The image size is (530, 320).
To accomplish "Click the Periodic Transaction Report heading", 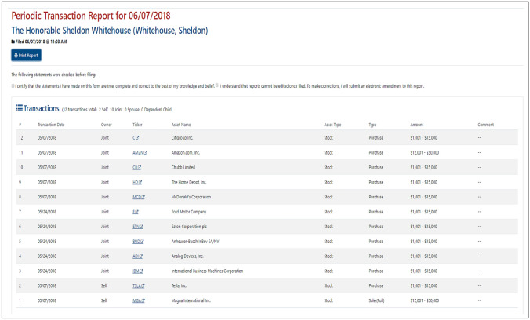I will tap(91, 16).
